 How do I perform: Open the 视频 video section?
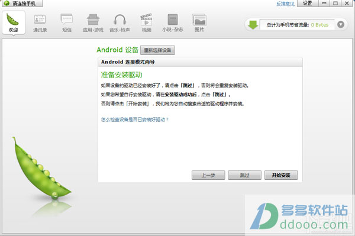tap(147, 23)
